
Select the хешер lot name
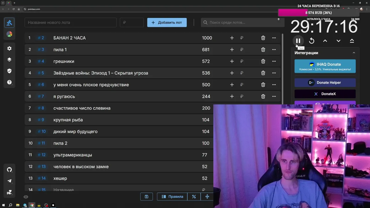[60, 178]
